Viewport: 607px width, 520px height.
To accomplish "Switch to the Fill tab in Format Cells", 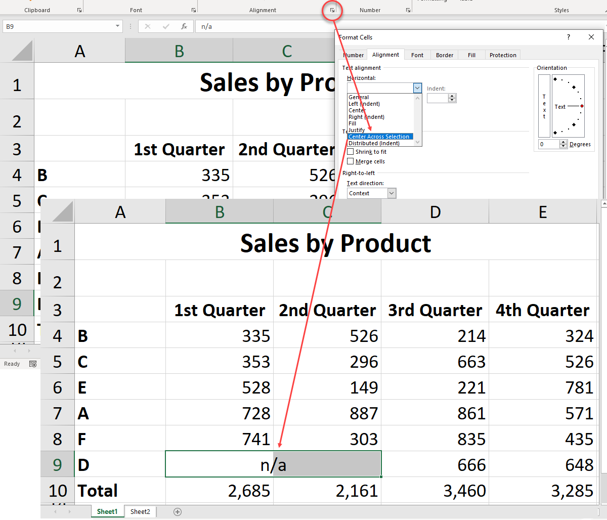I will (x=471, y=55).
